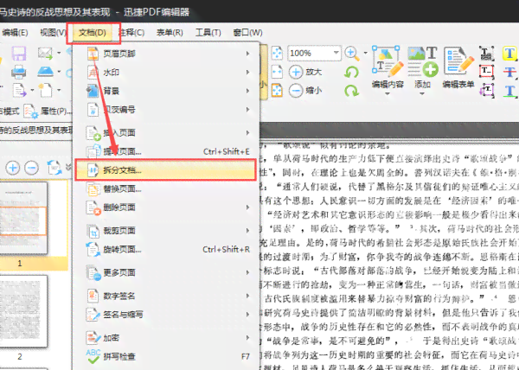Select 旋转页面... menu entry

[165, 249]
